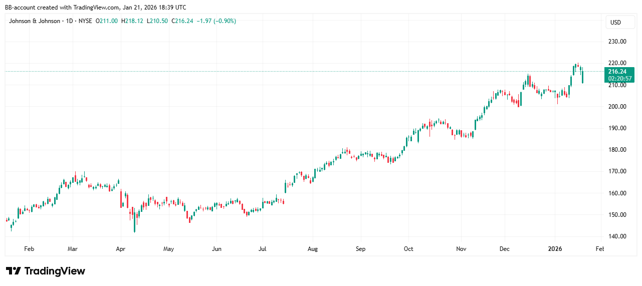This screenshot has height=286, width=642.
Task: Click the 140.00 price axis label
Action: [x=617, y=236]
